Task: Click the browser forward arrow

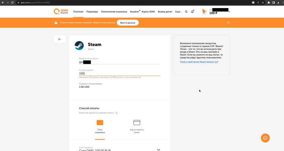Action: [7, 3]
